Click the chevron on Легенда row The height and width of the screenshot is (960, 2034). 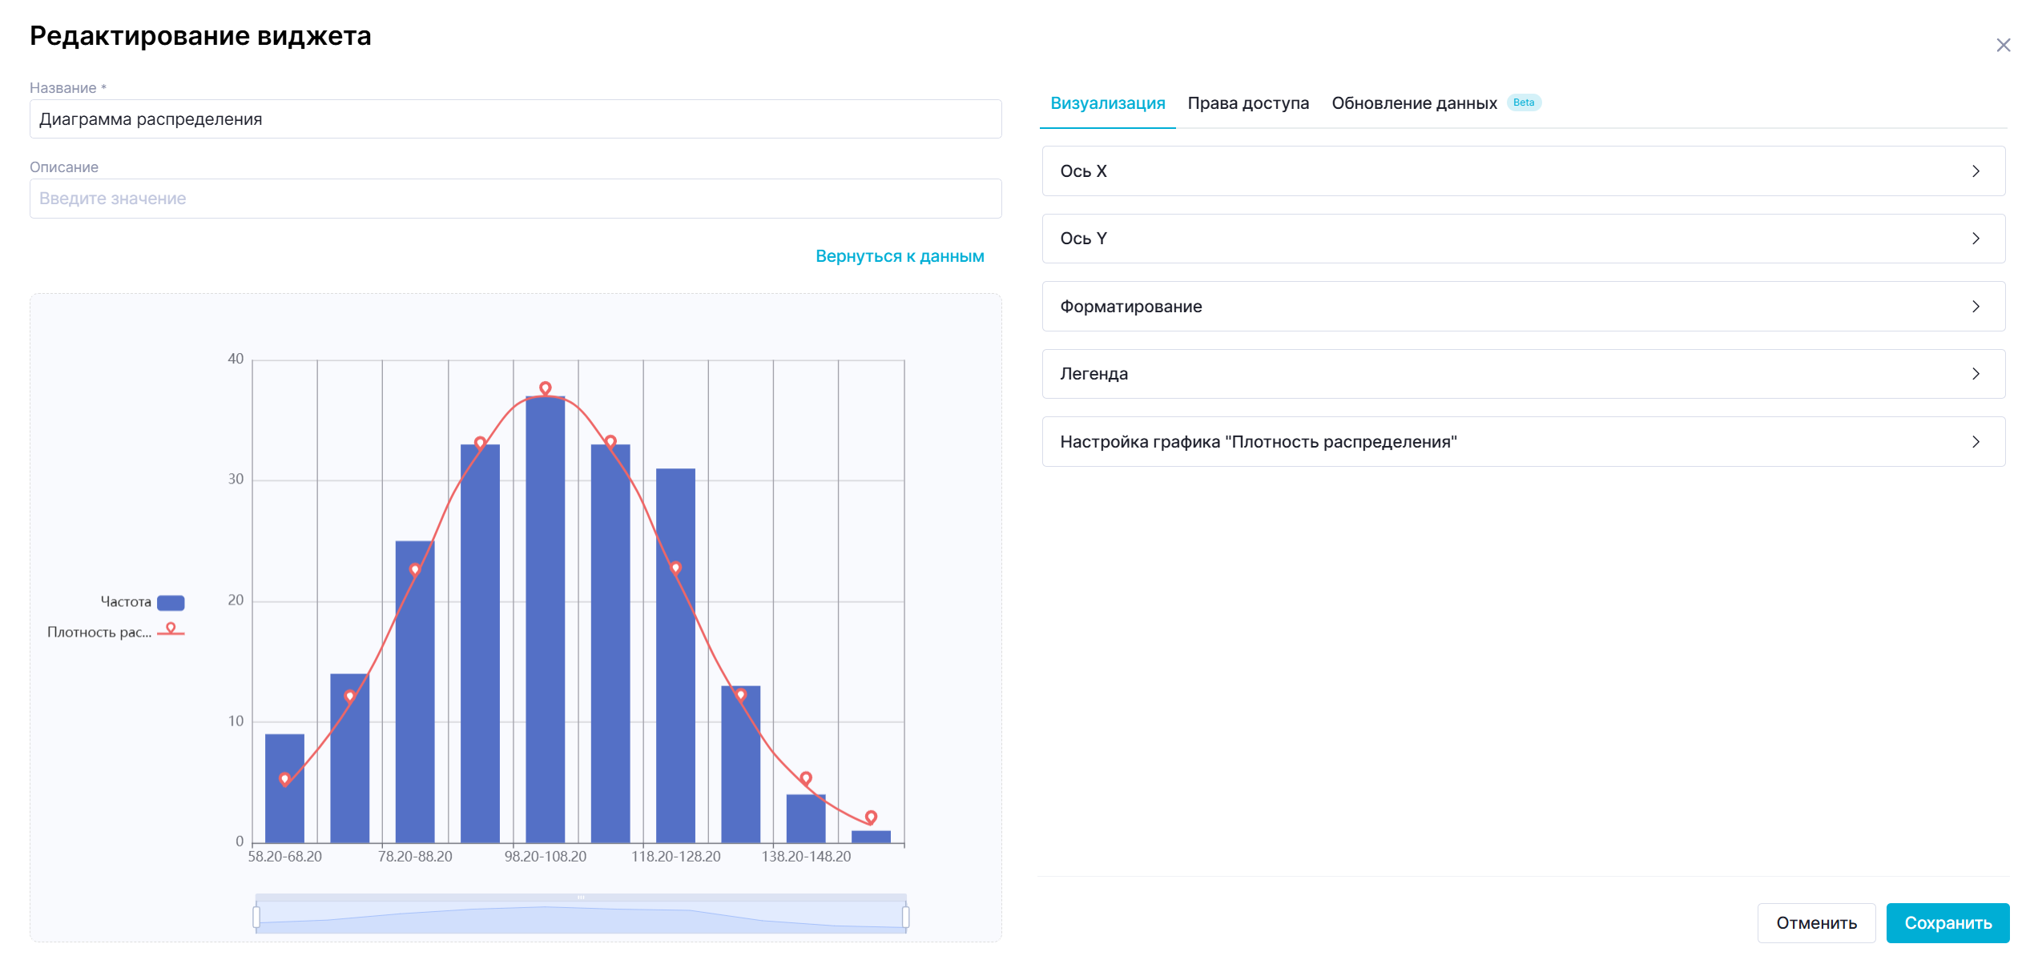(1976, 374)
